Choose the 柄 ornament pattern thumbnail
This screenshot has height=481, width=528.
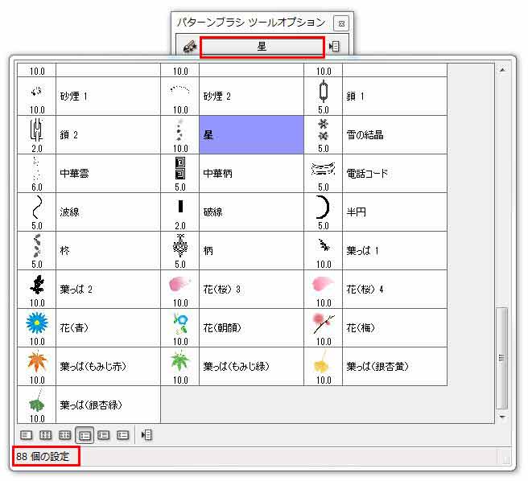coord(180,245)
